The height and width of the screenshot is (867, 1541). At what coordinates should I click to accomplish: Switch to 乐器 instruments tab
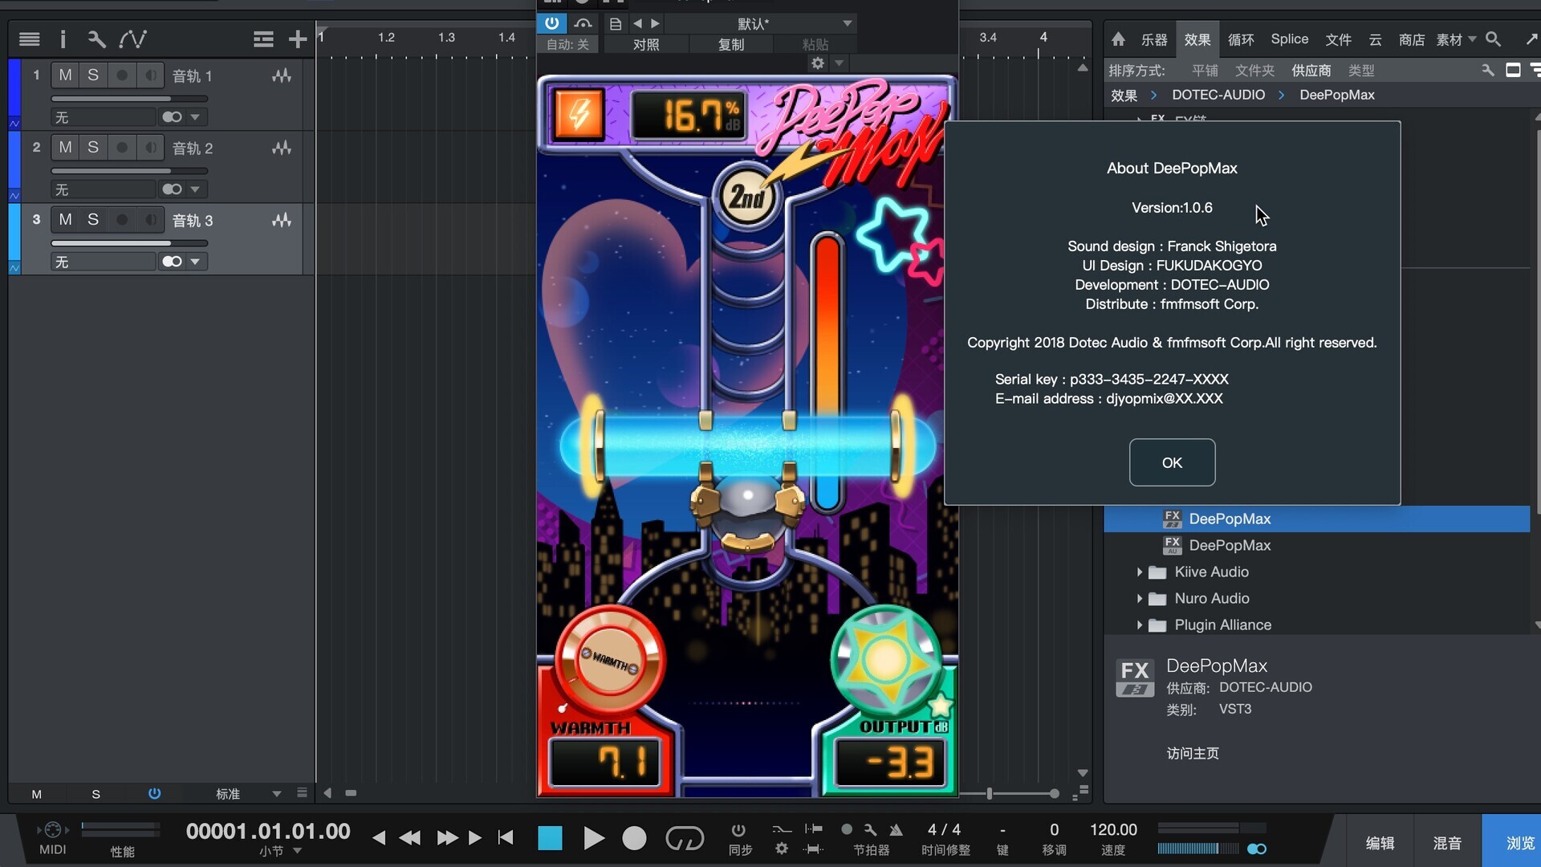(x=1154, y=39)
